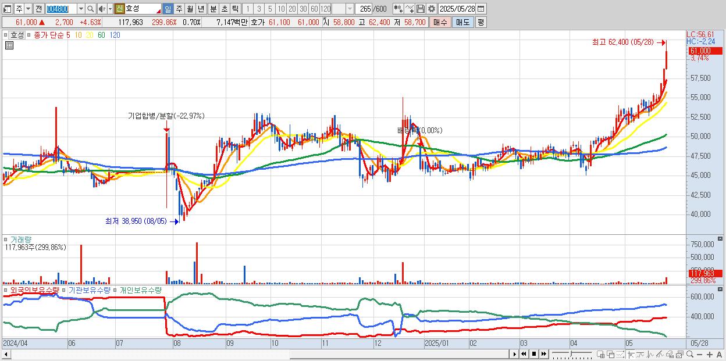Click the horizontal chart scrollbar track
The image size is (726, 361).
point(260,354)
